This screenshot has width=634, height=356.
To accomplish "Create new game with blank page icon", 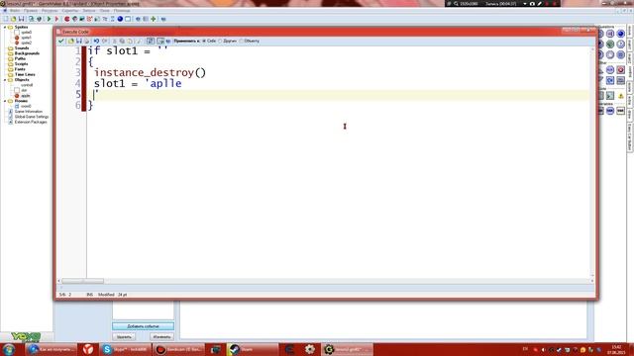I will [6, 19].
